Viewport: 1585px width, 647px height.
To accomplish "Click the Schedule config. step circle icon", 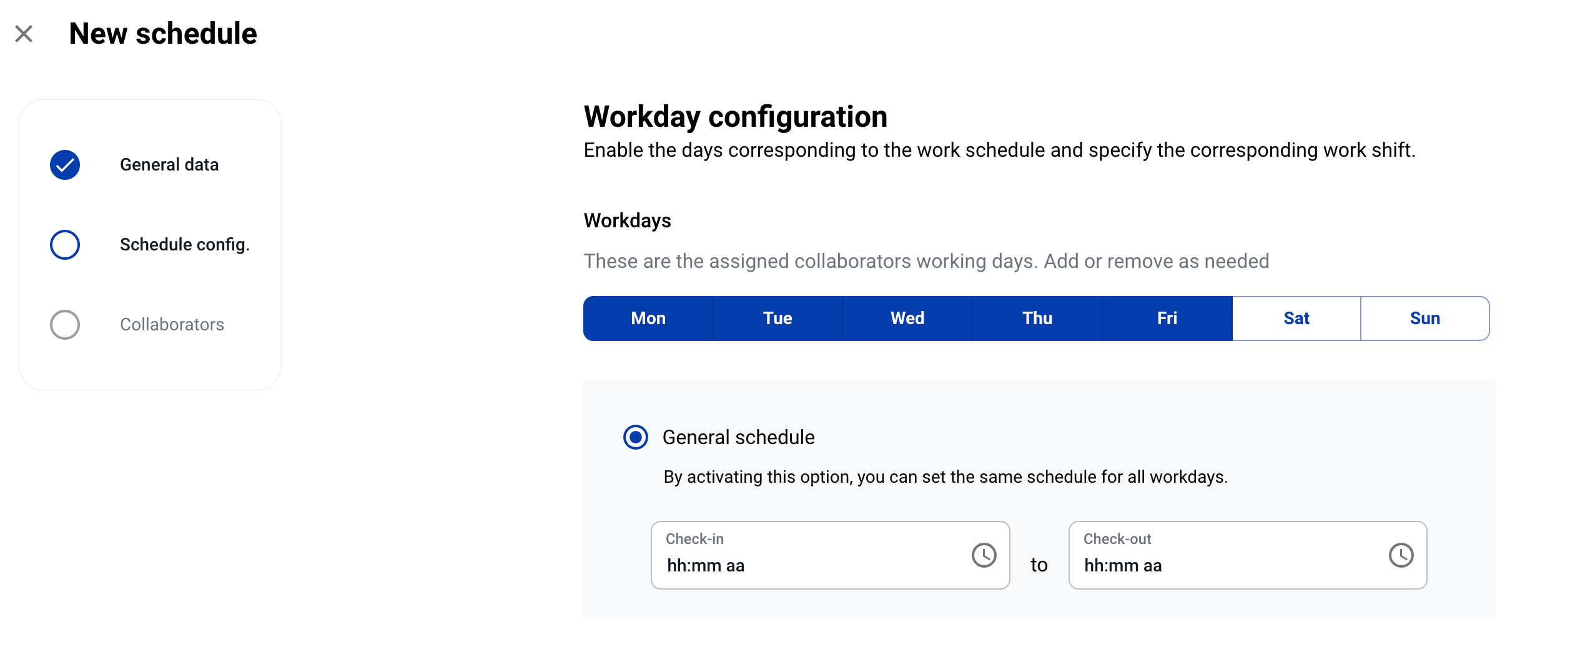I will (x=65, y=245).
